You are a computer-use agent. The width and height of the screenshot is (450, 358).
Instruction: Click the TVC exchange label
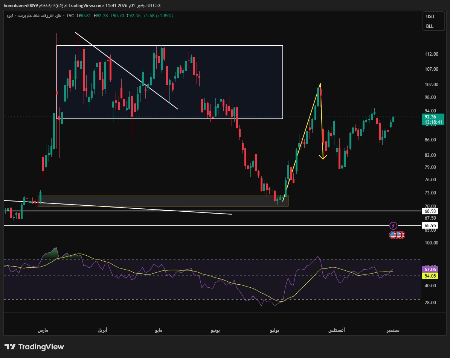[70, 16]
